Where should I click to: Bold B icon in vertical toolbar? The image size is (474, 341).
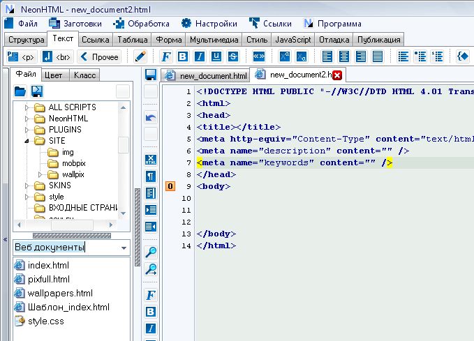[x=151, y=312]
